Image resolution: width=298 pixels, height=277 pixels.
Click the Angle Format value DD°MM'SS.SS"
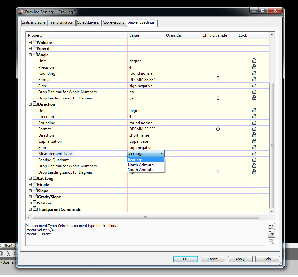(142, 80)
